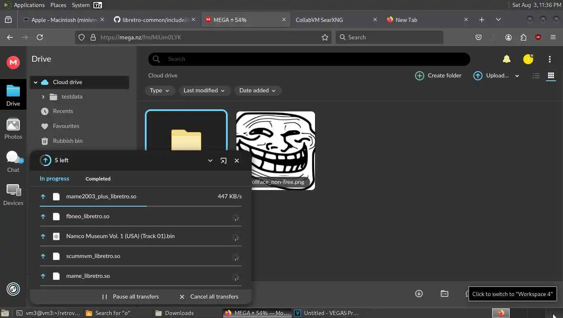Select Drive in the left rail

coord(13,95)
